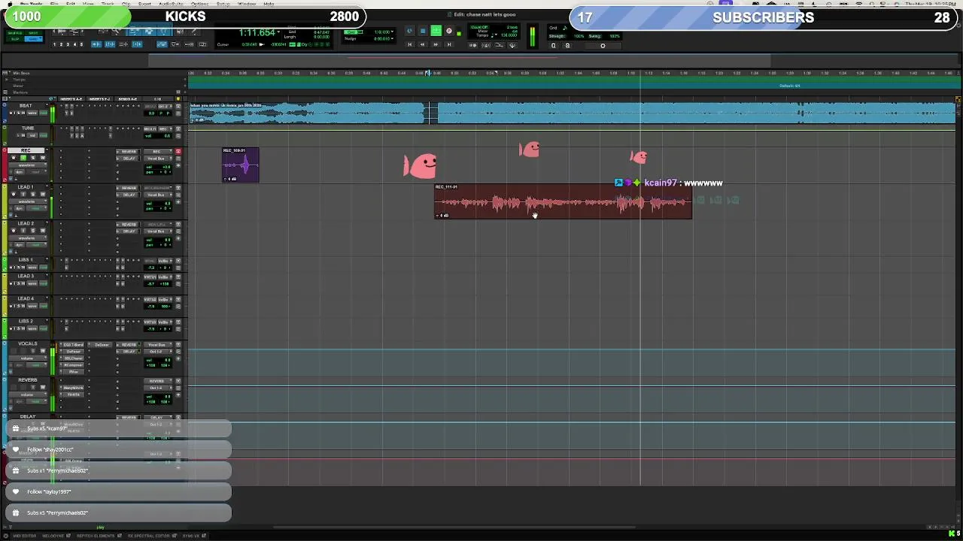Open REC track view selector waveform dropdown
963x541 pixels.
28,165
